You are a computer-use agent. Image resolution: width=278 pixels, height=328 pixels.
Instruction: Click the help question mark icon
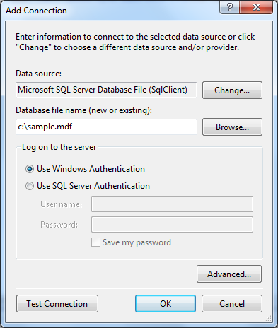pyautogui.click(x=230, y=8)
